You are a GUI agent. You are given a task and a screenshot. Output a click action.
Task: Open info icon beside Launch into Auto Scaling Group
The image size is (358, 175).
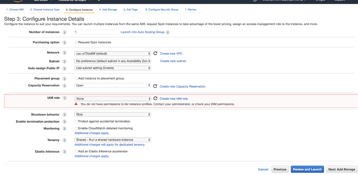pyautogui.click(x=168, y=32)
